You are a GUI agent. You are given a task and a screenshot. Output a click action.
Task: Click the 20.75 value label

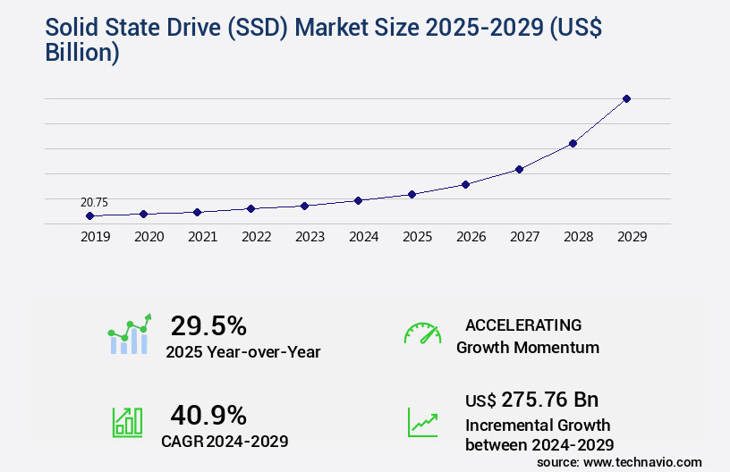(x=94, y=203)
